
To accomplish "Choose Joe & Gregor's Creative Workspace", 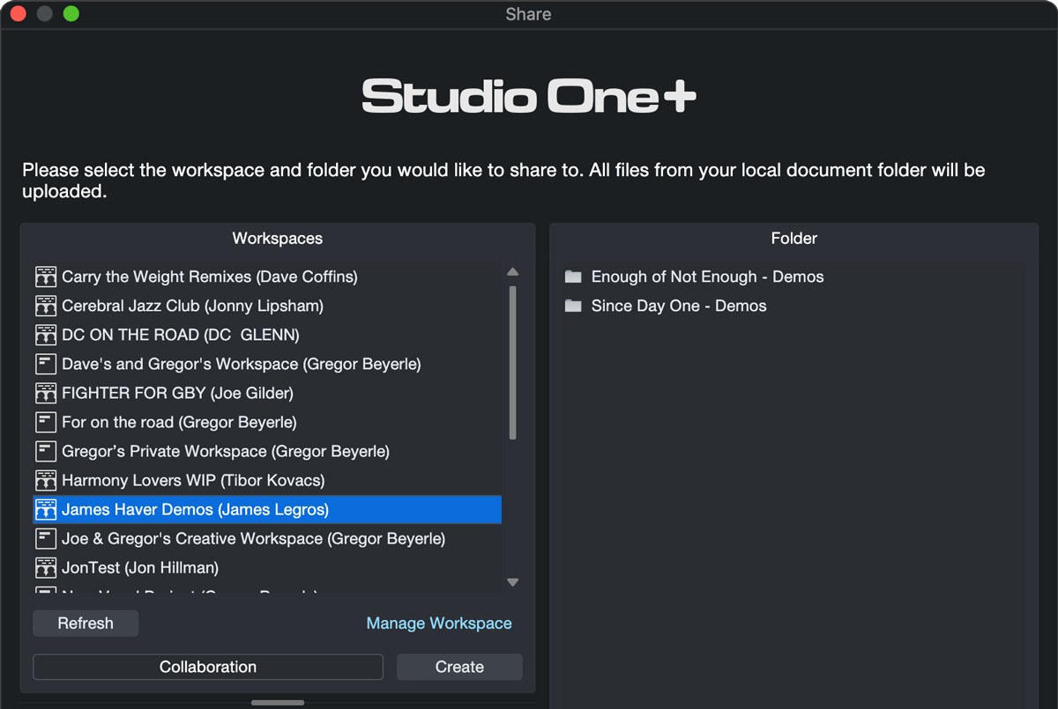I will coord(253,538).
